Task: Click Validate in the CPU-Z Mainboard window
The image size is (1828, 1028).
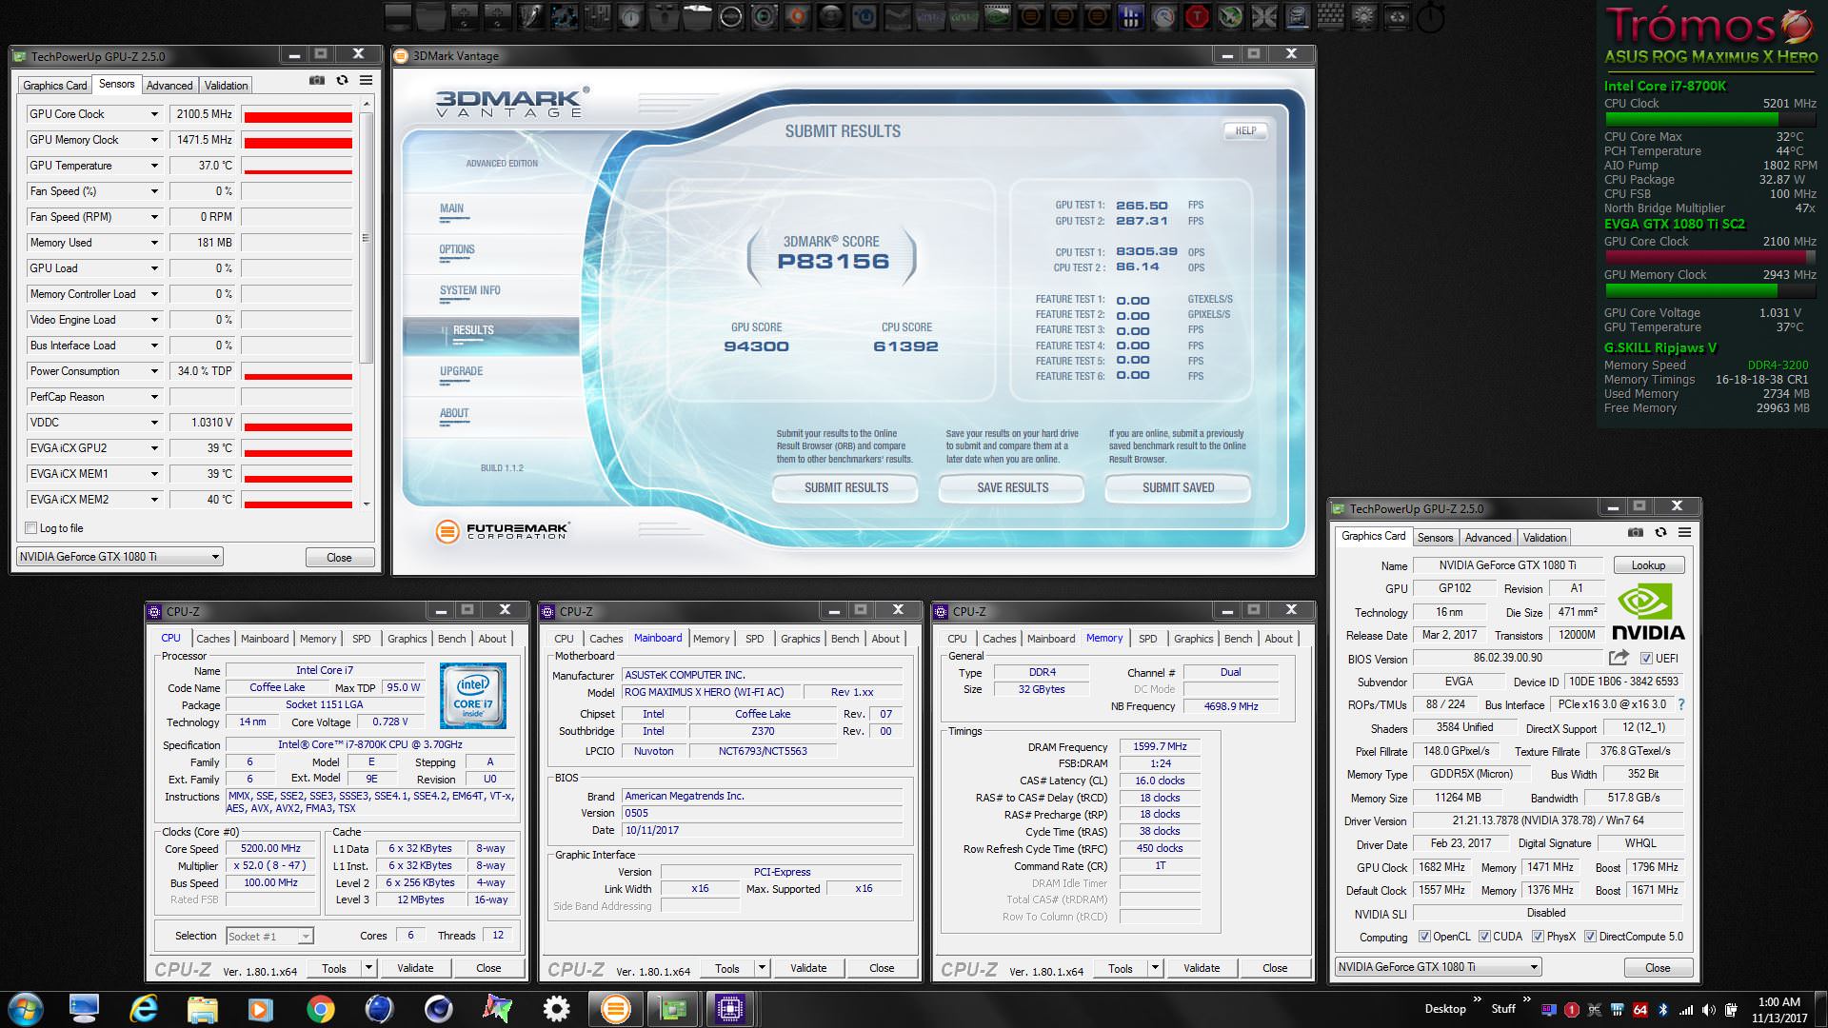Action: click(808, 968)
